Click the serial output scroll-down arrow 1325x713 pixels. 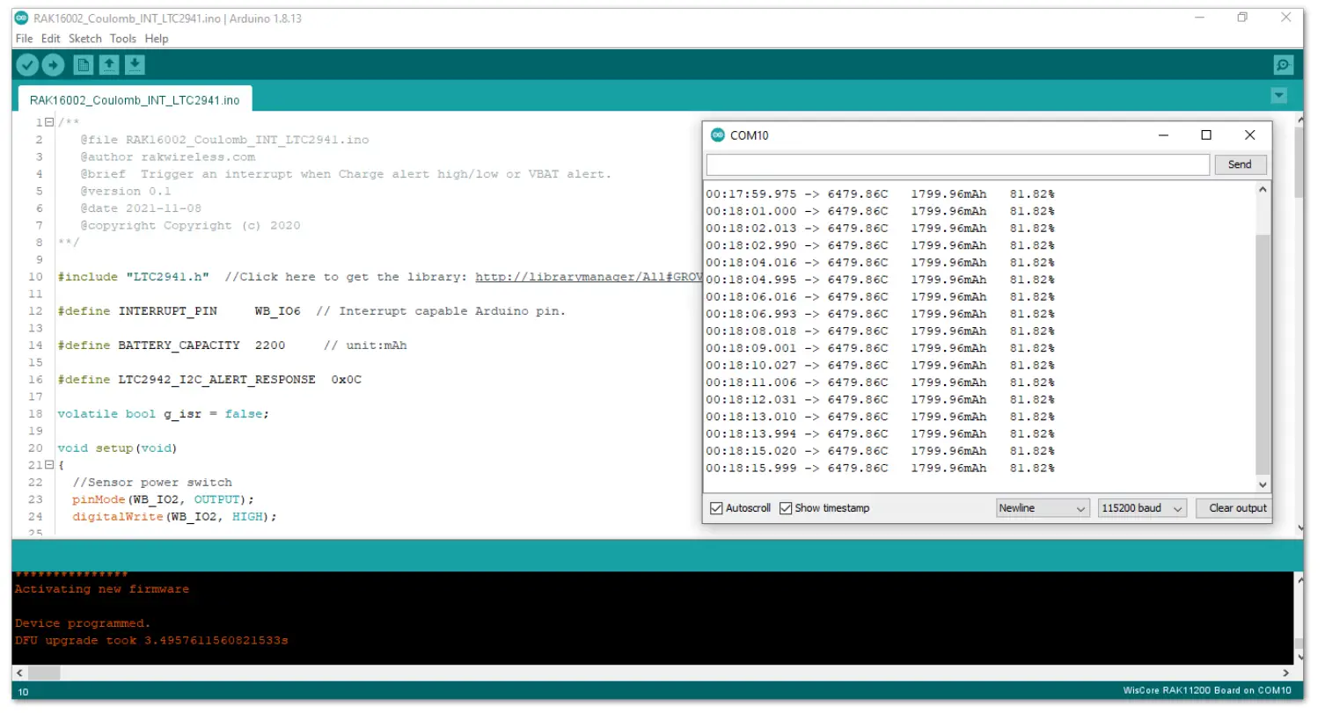coord(1263,484)
